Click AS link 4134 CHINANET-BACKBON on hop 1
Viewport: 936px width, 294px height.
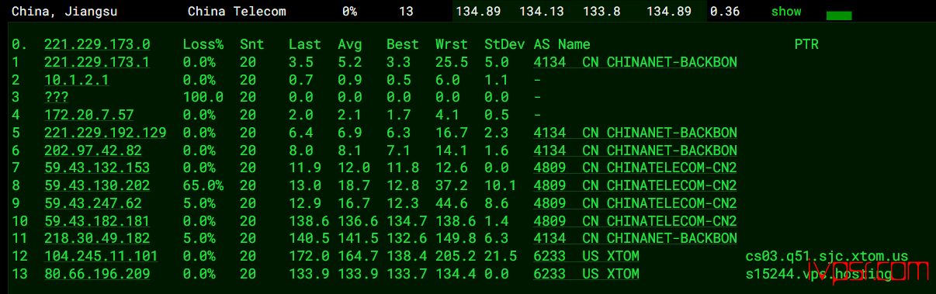[x=636, y=62]
